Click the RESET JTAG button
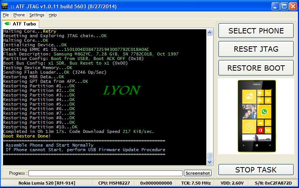The width and height of the screenshot is (299, 188). (256, 49)
